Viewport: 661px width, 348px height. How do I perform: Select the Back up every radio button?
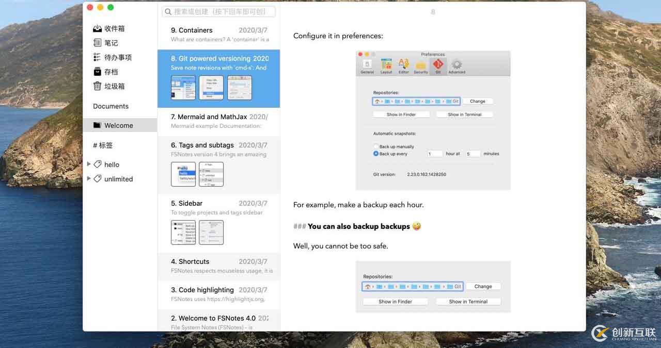376,154
